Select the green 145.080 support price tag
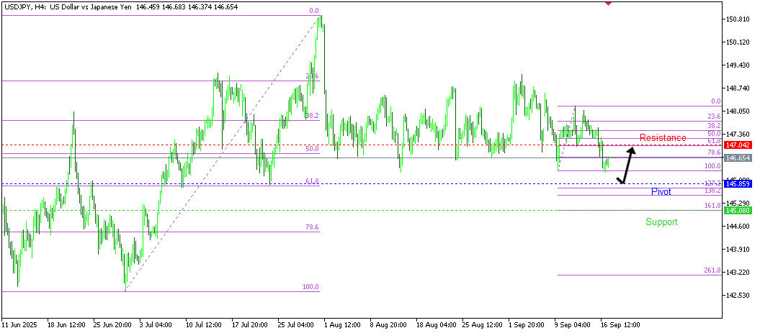The height and width of the screenshot is (333, 760). pos(737,211)
